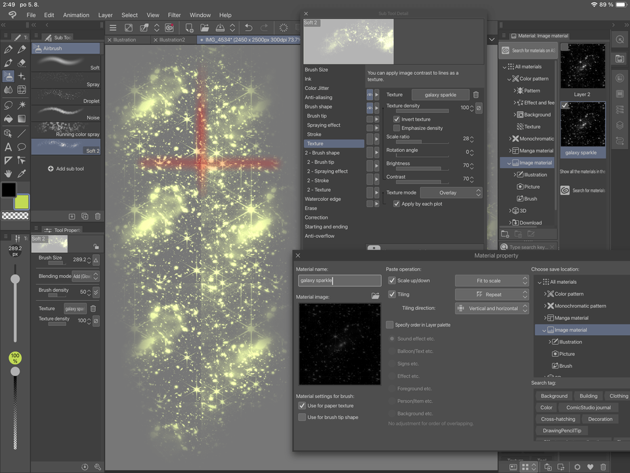Open Repeat tiling dropdown
This screenshot has height=473, width=630.
[492, 294]
